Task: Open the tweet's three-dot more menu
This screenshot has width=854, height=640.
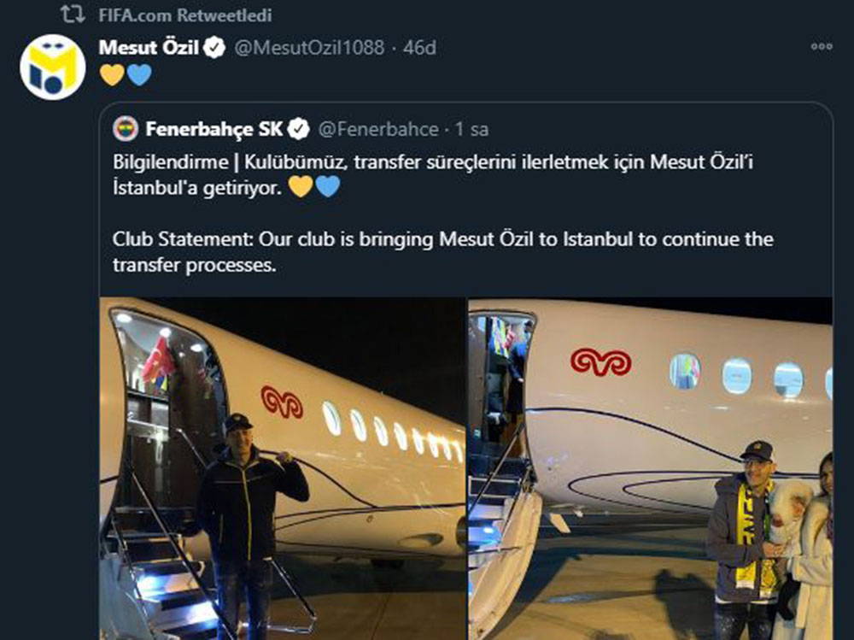Action: [821, 47]
